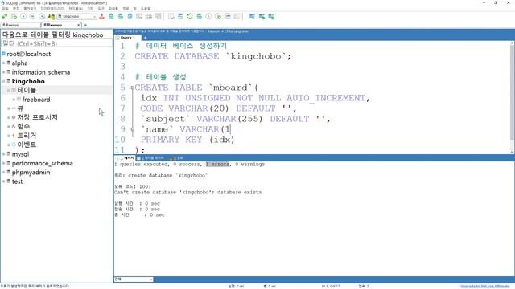Image resolution: width=515 pixels, height=289 pixels.
Task: Open the 전체 dropdown below messages pane
Action: pos(134,279)
